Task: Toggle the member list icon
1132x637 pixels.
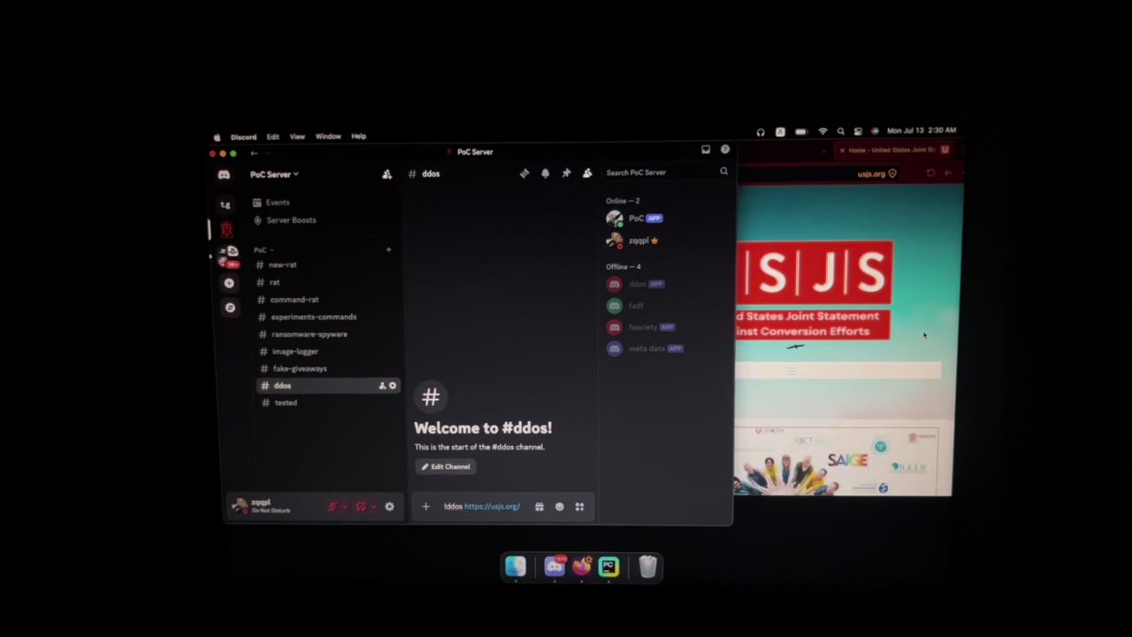Action: tap(586, 173)
